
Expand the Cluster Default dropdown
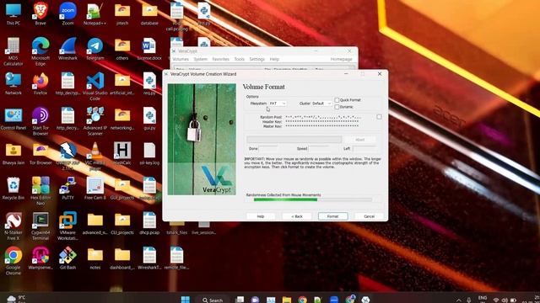(x=321, y=104)
